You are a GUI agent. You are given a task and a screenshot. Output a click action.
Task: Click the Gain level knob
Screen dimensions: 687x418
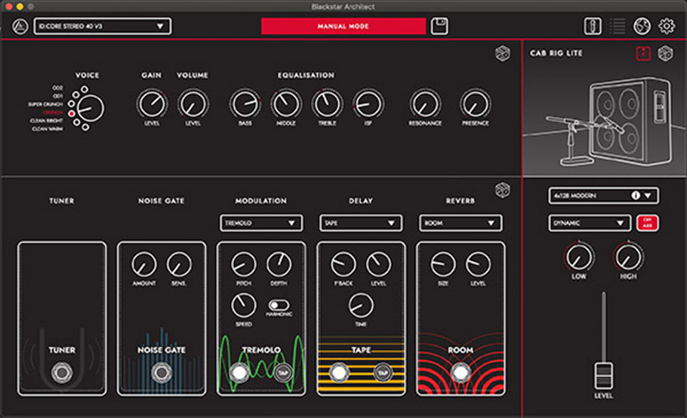(152, 104)
